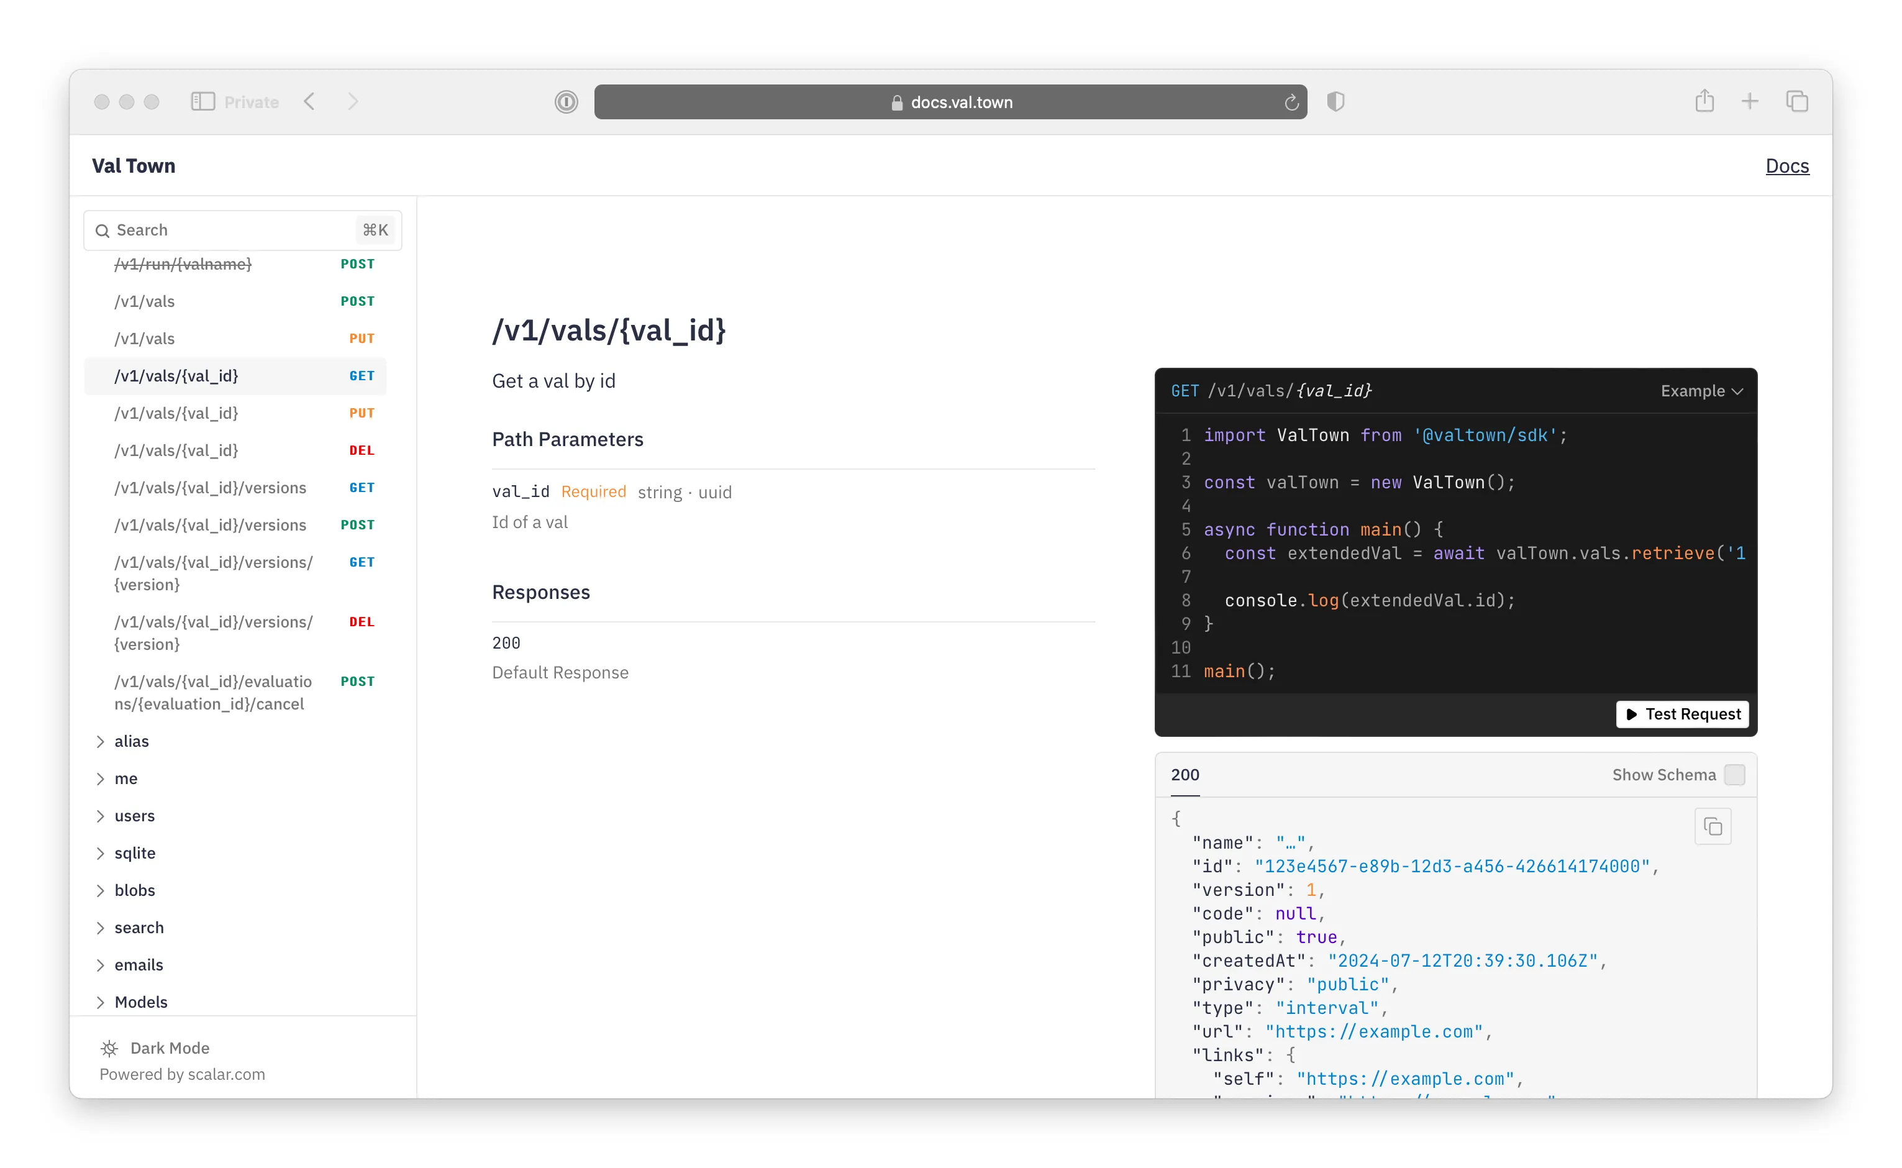Click the POST icon for /v1/vals

[358, 301]
